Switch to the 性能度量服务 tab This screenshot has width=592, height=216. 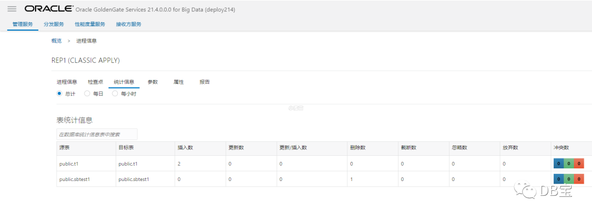pyautogui.click(x=90, y=25)
